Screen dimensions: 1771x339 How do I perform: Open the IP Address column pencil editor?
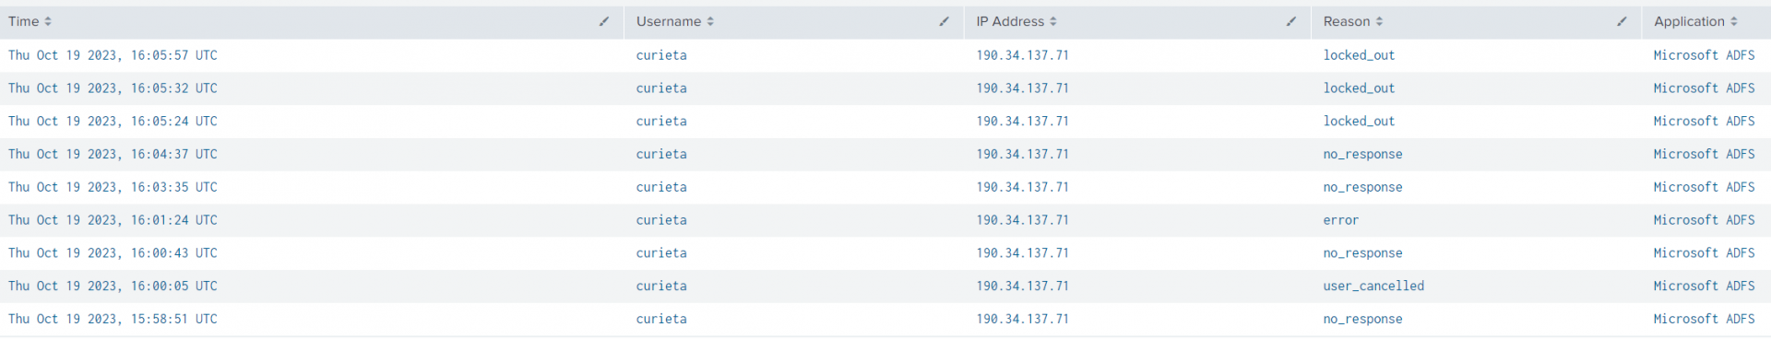click(1290, 21)
